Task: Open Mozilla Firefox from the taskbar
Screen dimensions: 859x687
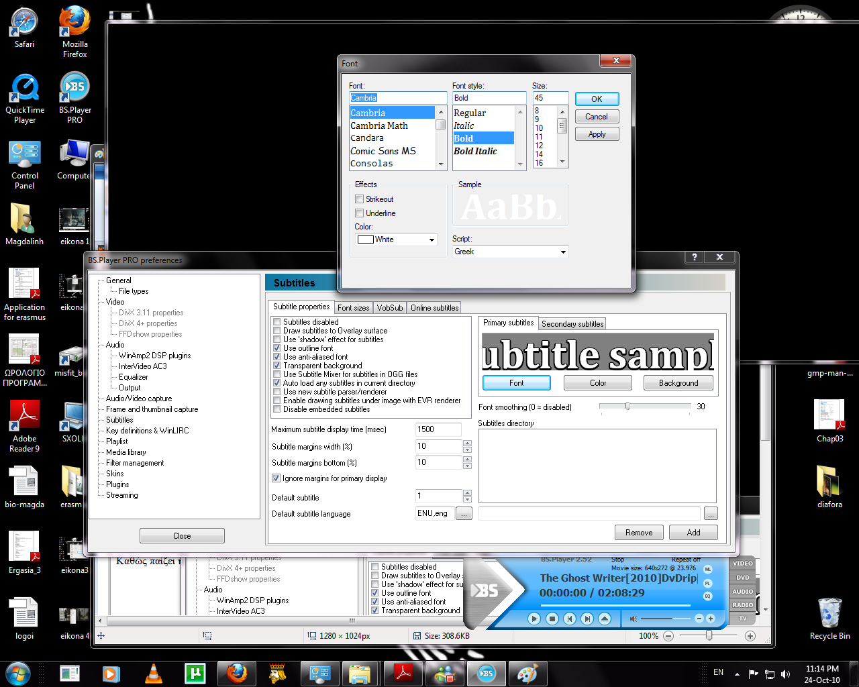Action: coord(236,673)
